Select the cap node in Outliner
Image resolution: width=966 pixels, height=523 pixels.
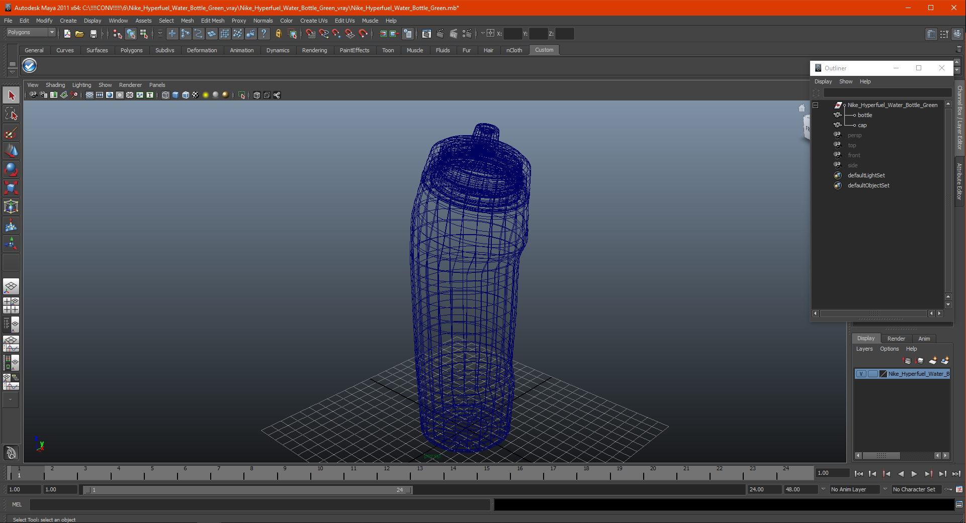(x=862, y=125)
